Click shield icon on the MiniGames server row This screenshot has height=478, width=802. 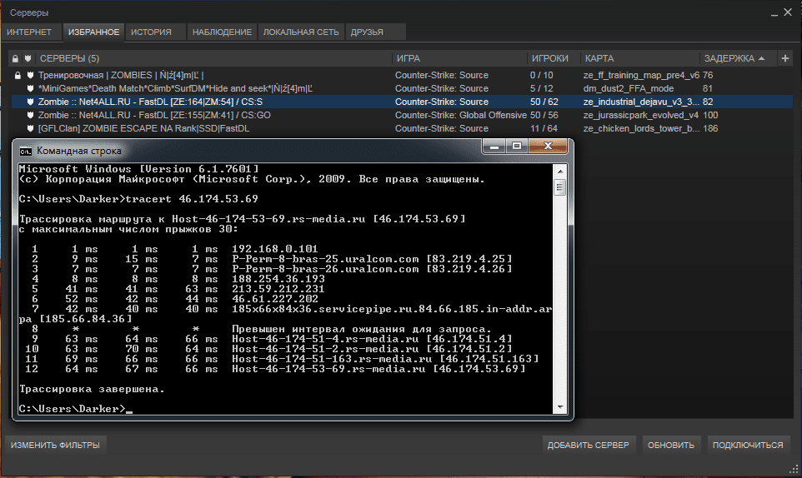(29, 88)
